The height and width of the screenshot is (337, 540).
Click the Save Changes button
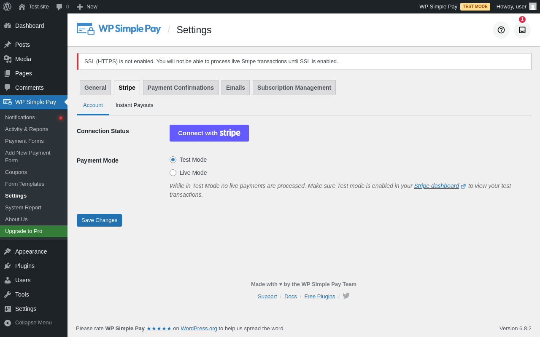[x=99, y=220]
